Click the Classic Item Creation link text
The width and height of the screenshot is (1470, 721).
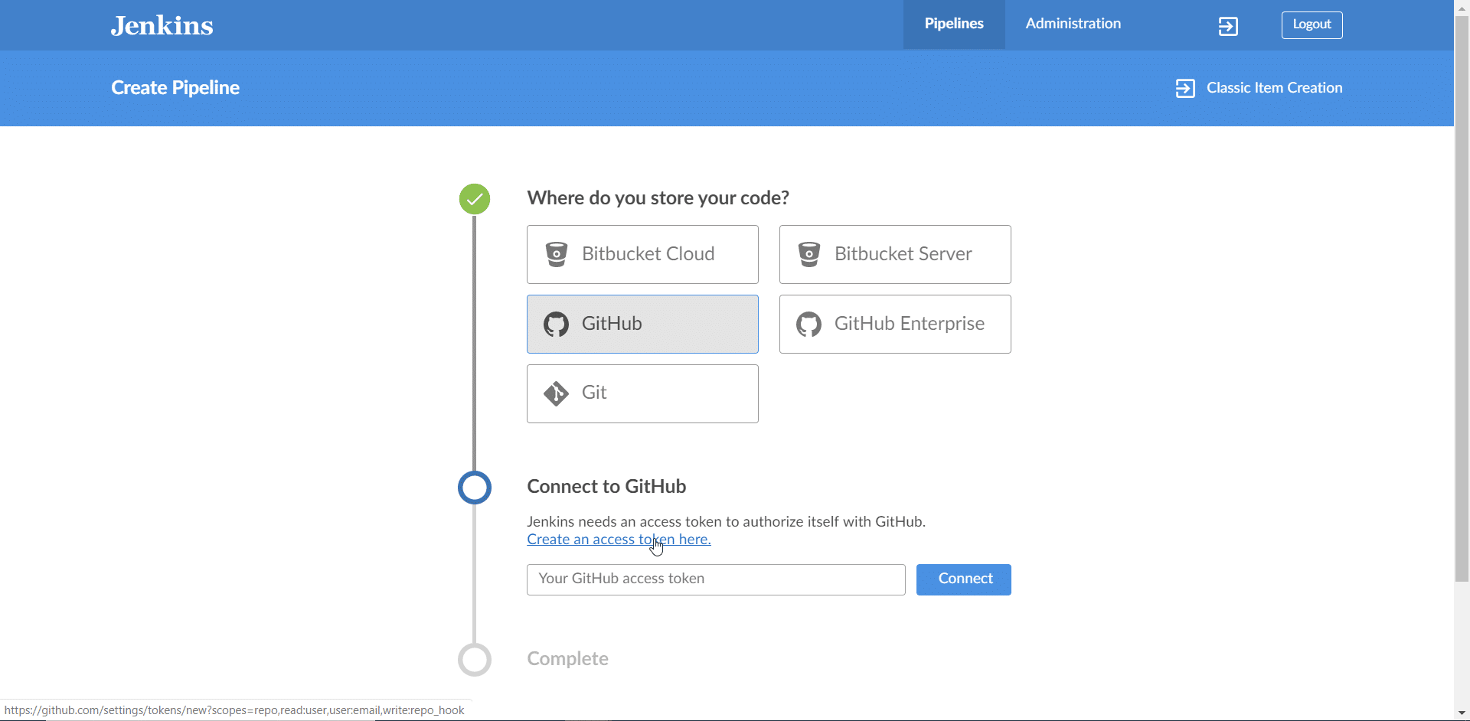pos(1274,88)
